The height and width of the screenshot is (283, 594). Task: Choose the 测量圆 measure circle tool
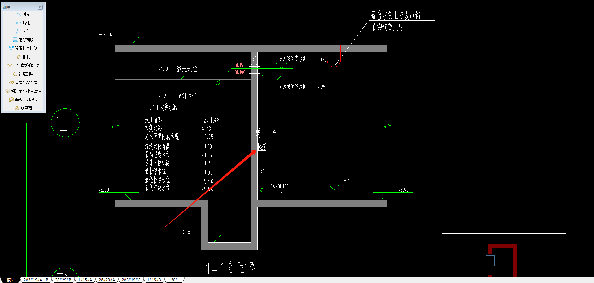coord(23,108)
